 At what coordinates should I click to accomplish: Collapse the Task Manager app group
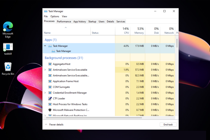[x=45, y=46]
